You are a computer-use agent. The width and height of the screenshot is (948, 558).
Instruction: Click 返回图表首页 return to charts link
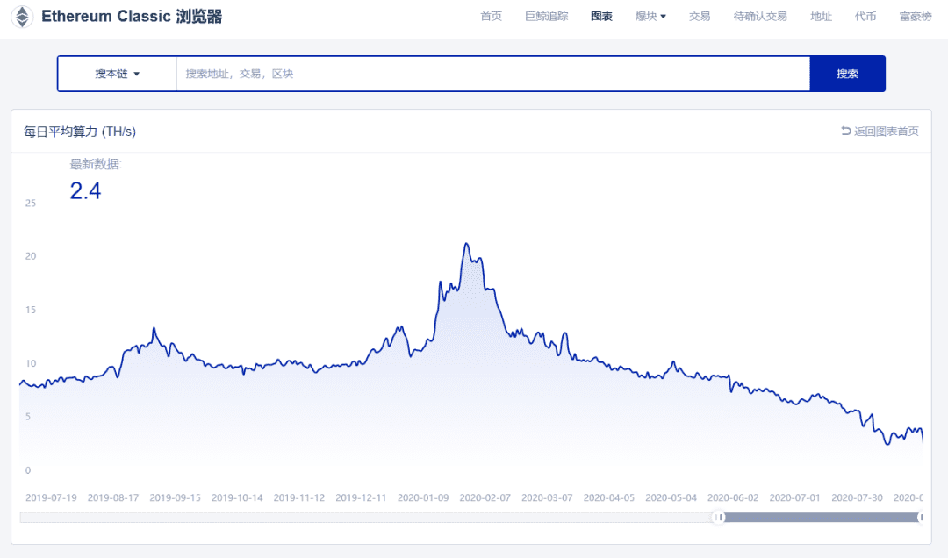(x=880, y=132)
